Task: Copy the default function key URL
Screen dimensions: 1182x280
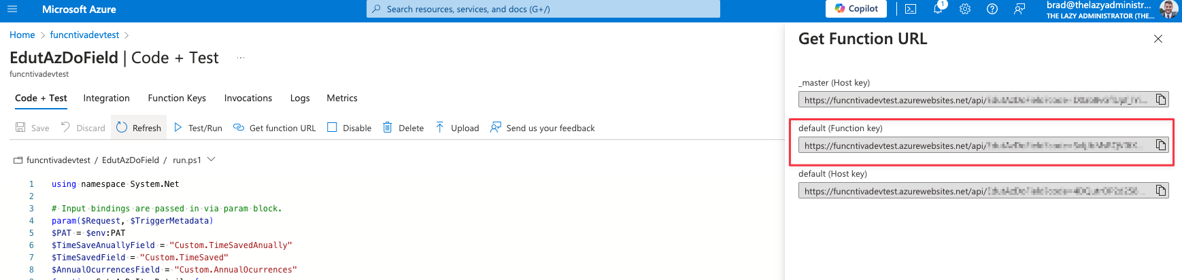Action: click(x=1161, y=145)
